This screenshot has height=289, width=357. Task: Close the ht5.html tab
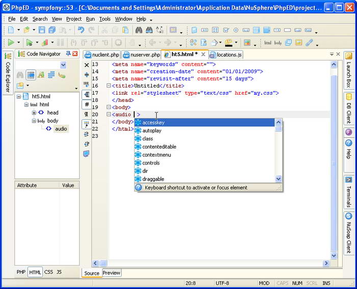(x=203, y=54)
